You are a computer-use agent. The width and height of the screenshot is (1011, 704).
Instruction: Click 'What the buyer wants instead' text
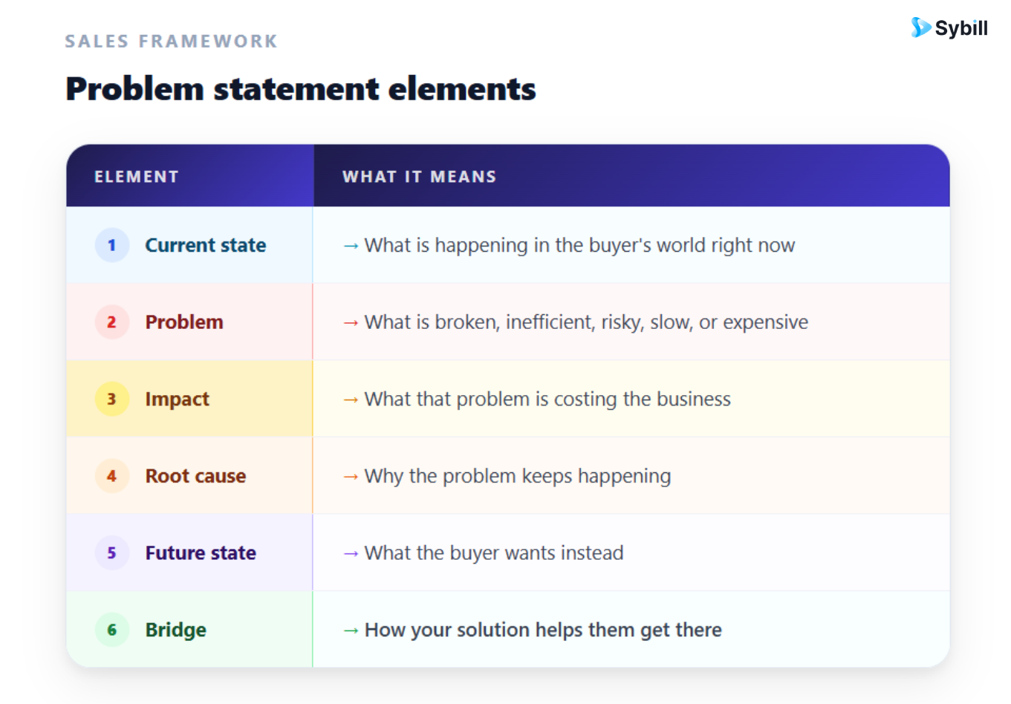coord(494,553)
